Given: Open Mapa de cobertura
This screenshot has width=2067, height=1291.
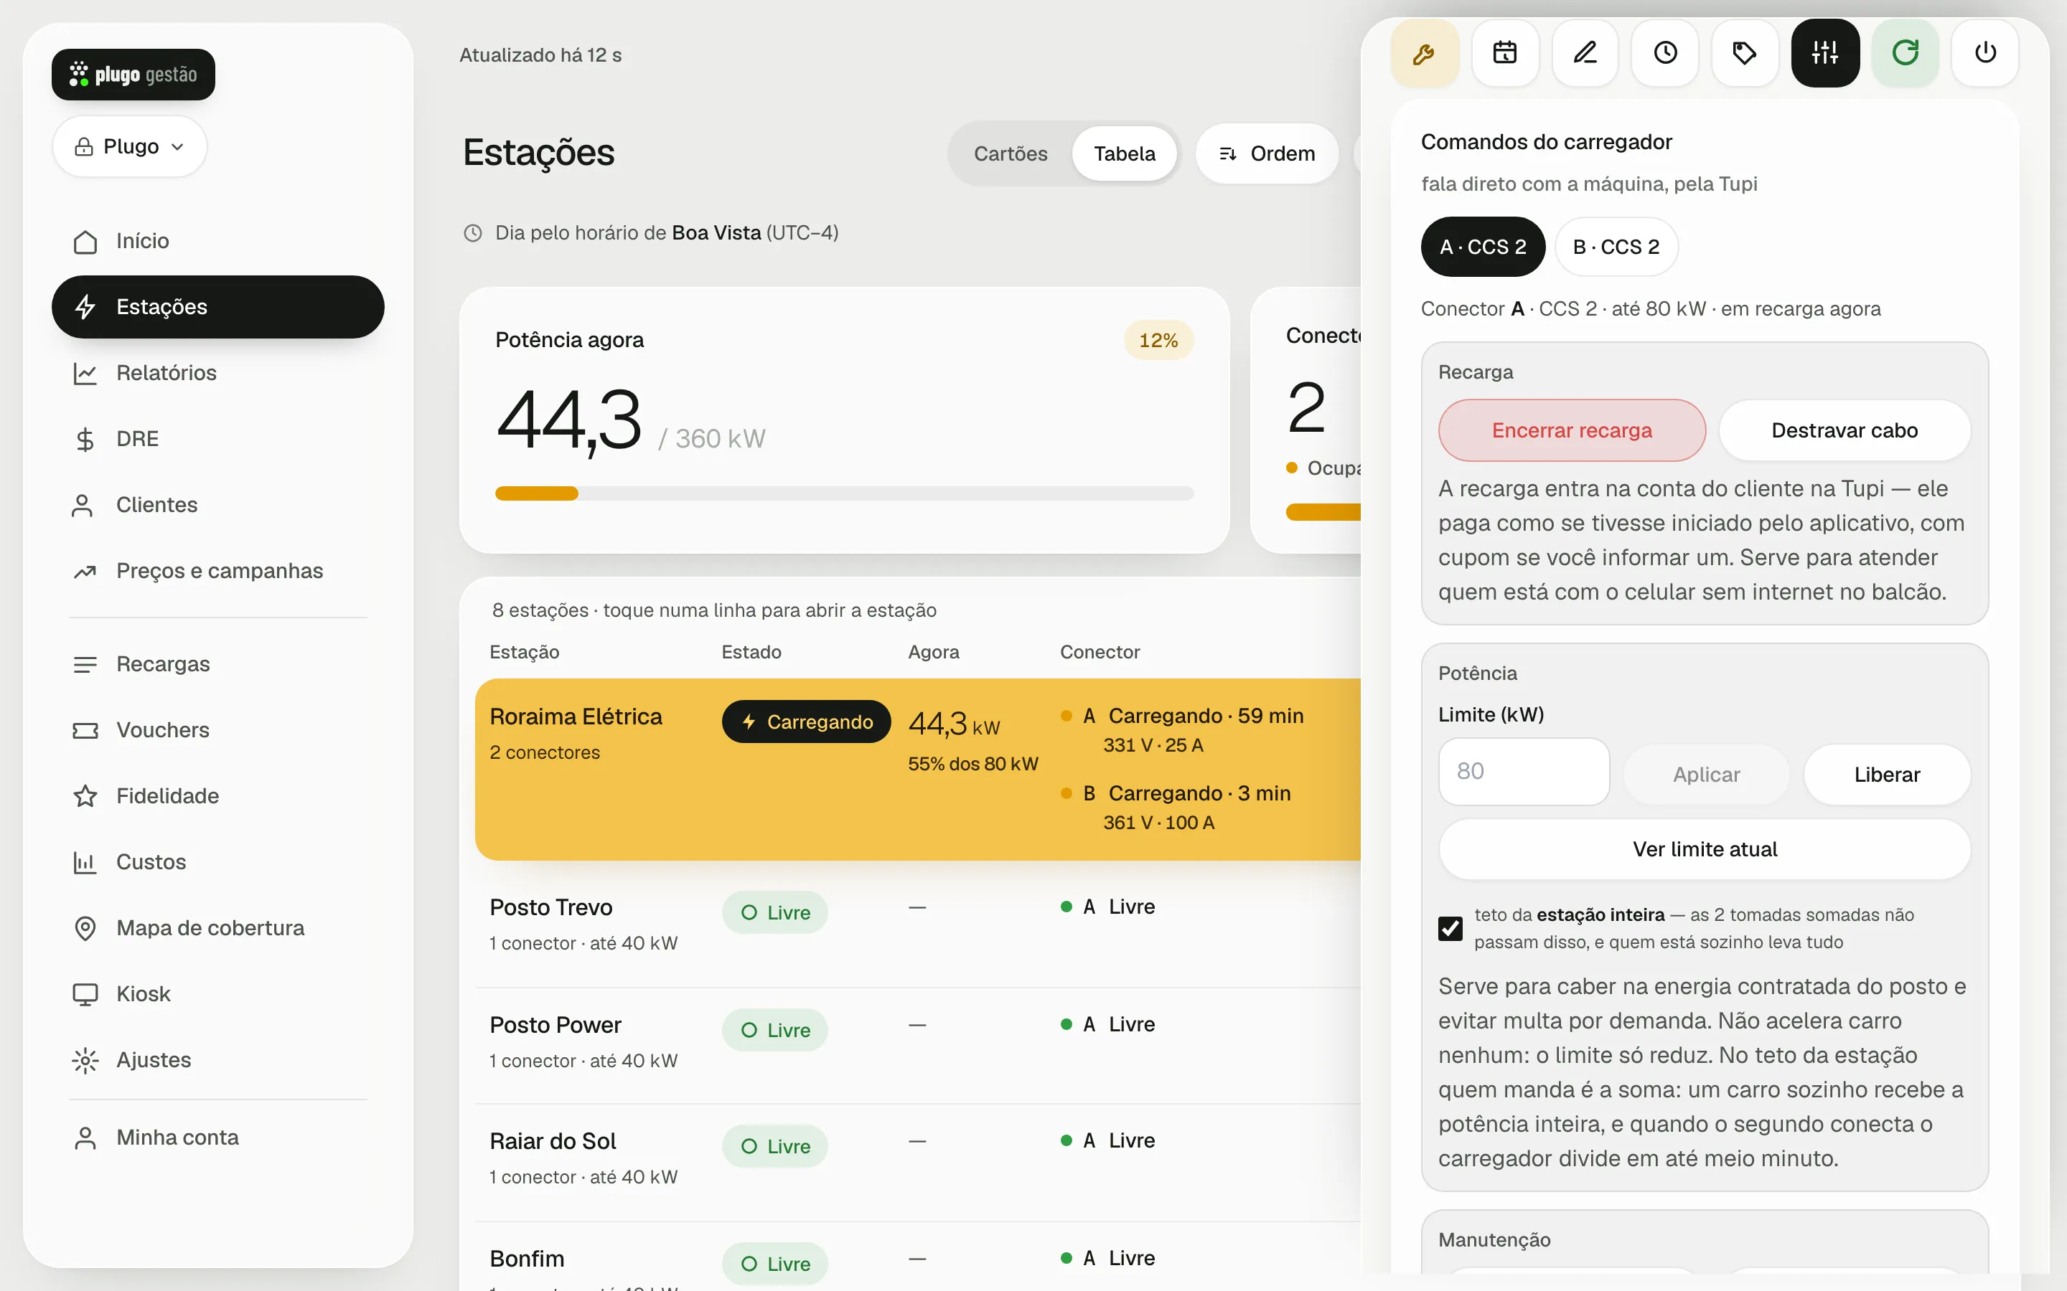Looking at the screenshot, I should click(217, 928).
